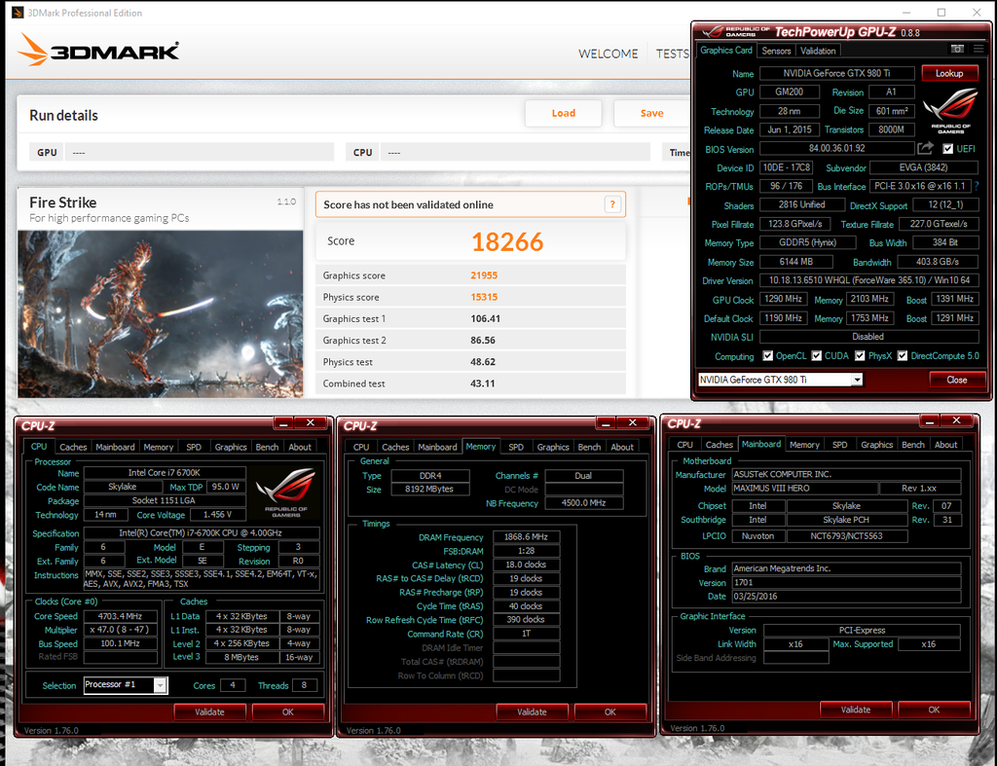Click Validate in the CPU-Z mainboard window

(x=856, y=710)
